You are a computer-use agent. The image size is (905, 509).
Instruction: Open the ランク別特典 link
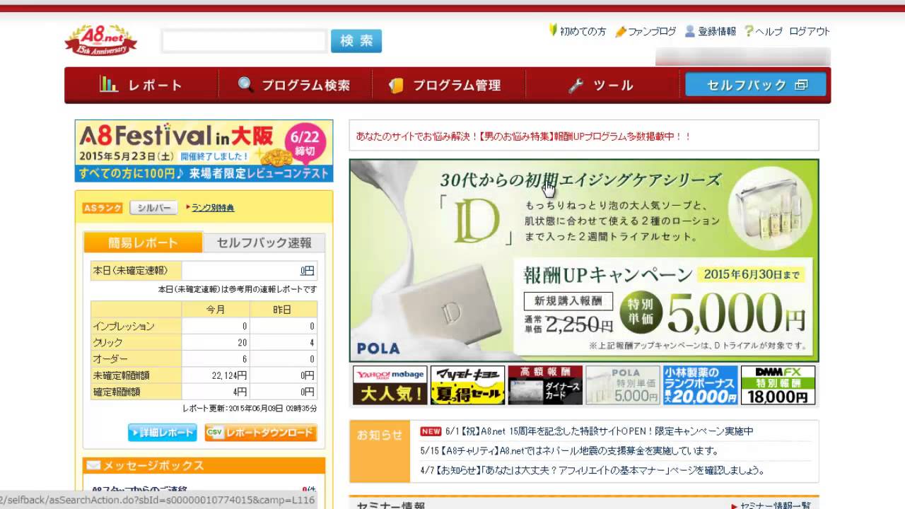click(x=212, y=208)
